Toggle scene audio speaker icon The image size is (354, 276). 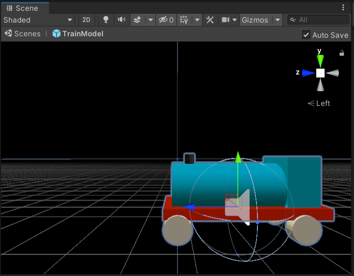[x=122, y=20]
